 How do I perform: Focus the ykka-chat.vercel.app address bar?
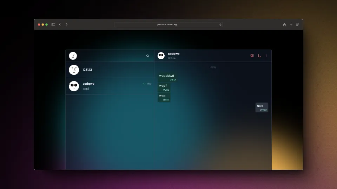coord(167,24)
